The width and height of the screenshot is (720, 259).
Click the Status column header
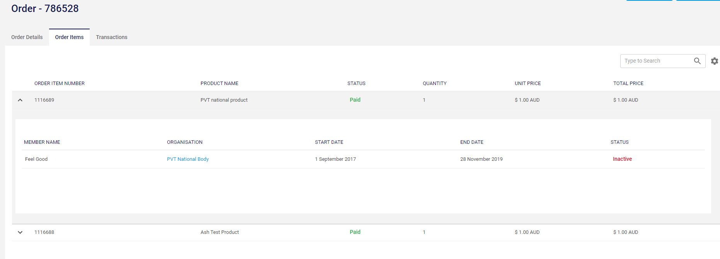click(356, 83)
